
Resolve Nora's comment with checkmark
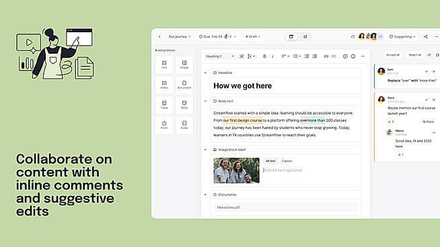pos(427,100)
